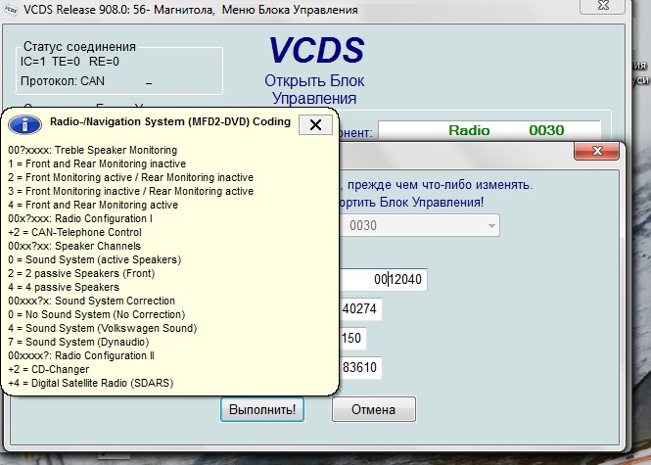This screenshot has height=465, width=651.
Task: Click '+4 = Digital Satellite Radio (SDARS)'
Action: point(90,383)
